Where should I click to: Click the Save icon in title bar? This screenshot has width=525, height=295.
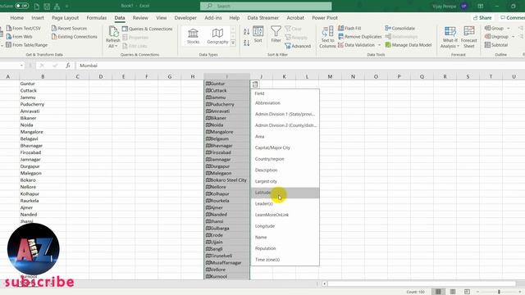tap(47, 7)
